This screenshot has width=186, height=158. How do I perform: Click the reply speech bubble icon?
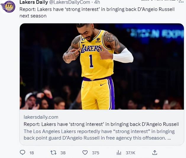click(x=22, y=153)
